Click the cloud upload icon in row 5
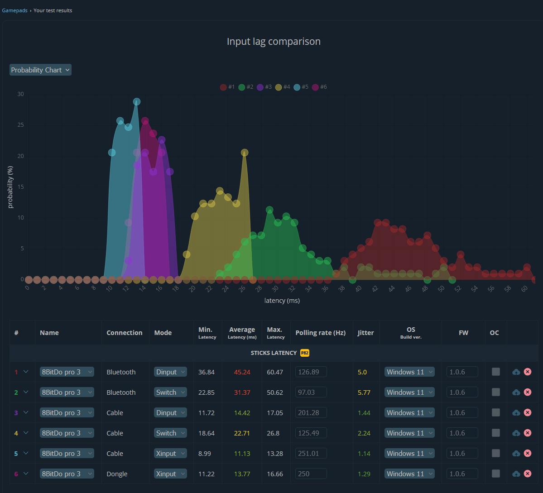Screen dimensions: 543x493 [x=516, y=453]
